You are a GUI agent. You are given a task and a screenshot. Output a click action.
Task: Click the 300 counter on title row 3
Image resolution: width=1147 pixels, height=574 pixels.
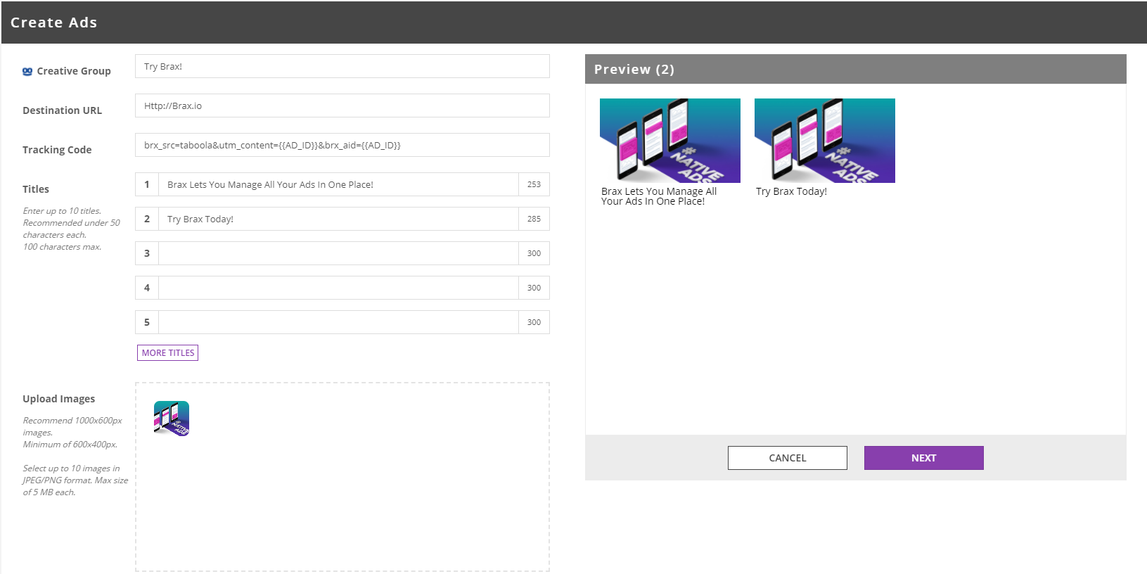534,253
